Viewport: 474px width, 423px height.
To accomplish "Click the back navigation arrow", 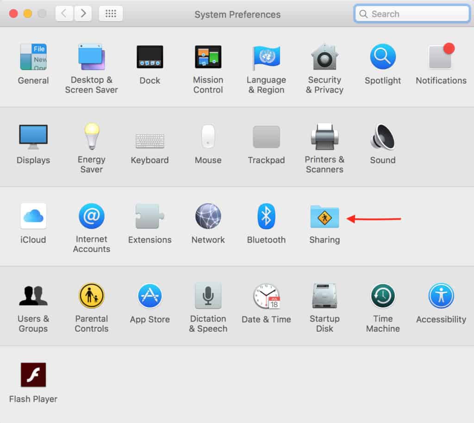I will click(65, 13).
